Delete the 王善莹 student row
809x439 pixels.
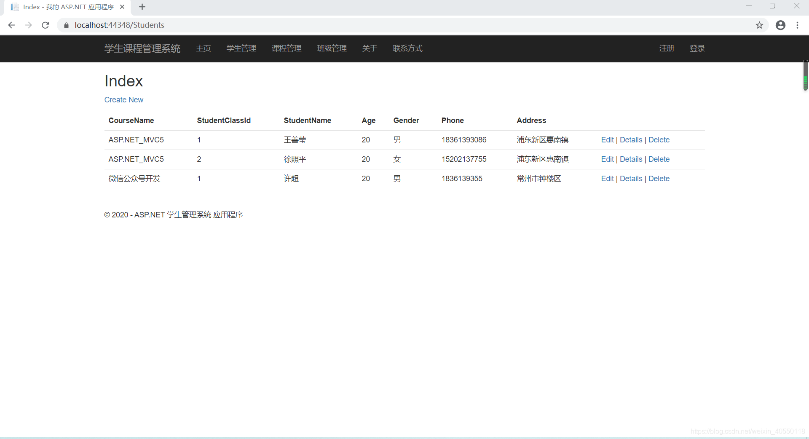pyautogui.click(x=659, y=140)
